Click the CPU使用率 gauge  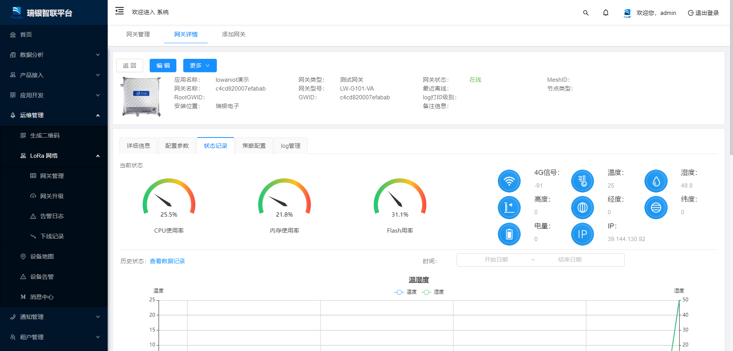click(169, 197)
